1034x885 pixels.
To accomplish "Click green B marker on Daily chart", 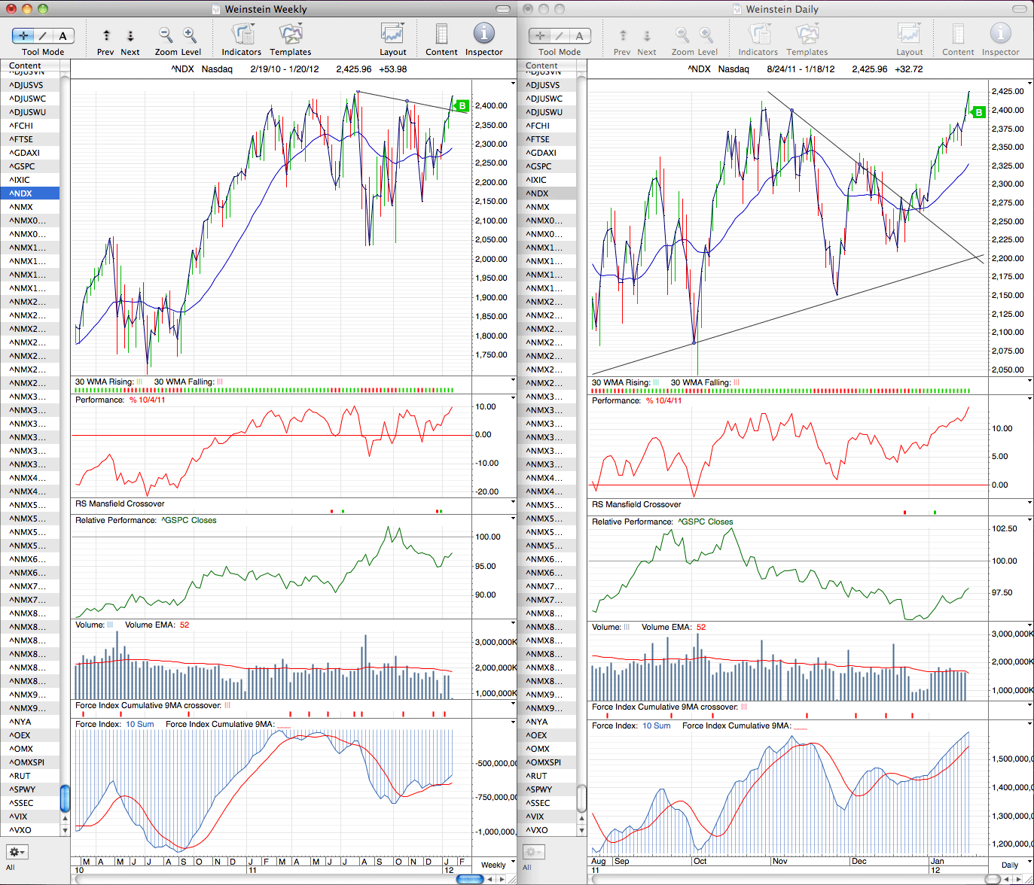I will [x=978, y=112].
